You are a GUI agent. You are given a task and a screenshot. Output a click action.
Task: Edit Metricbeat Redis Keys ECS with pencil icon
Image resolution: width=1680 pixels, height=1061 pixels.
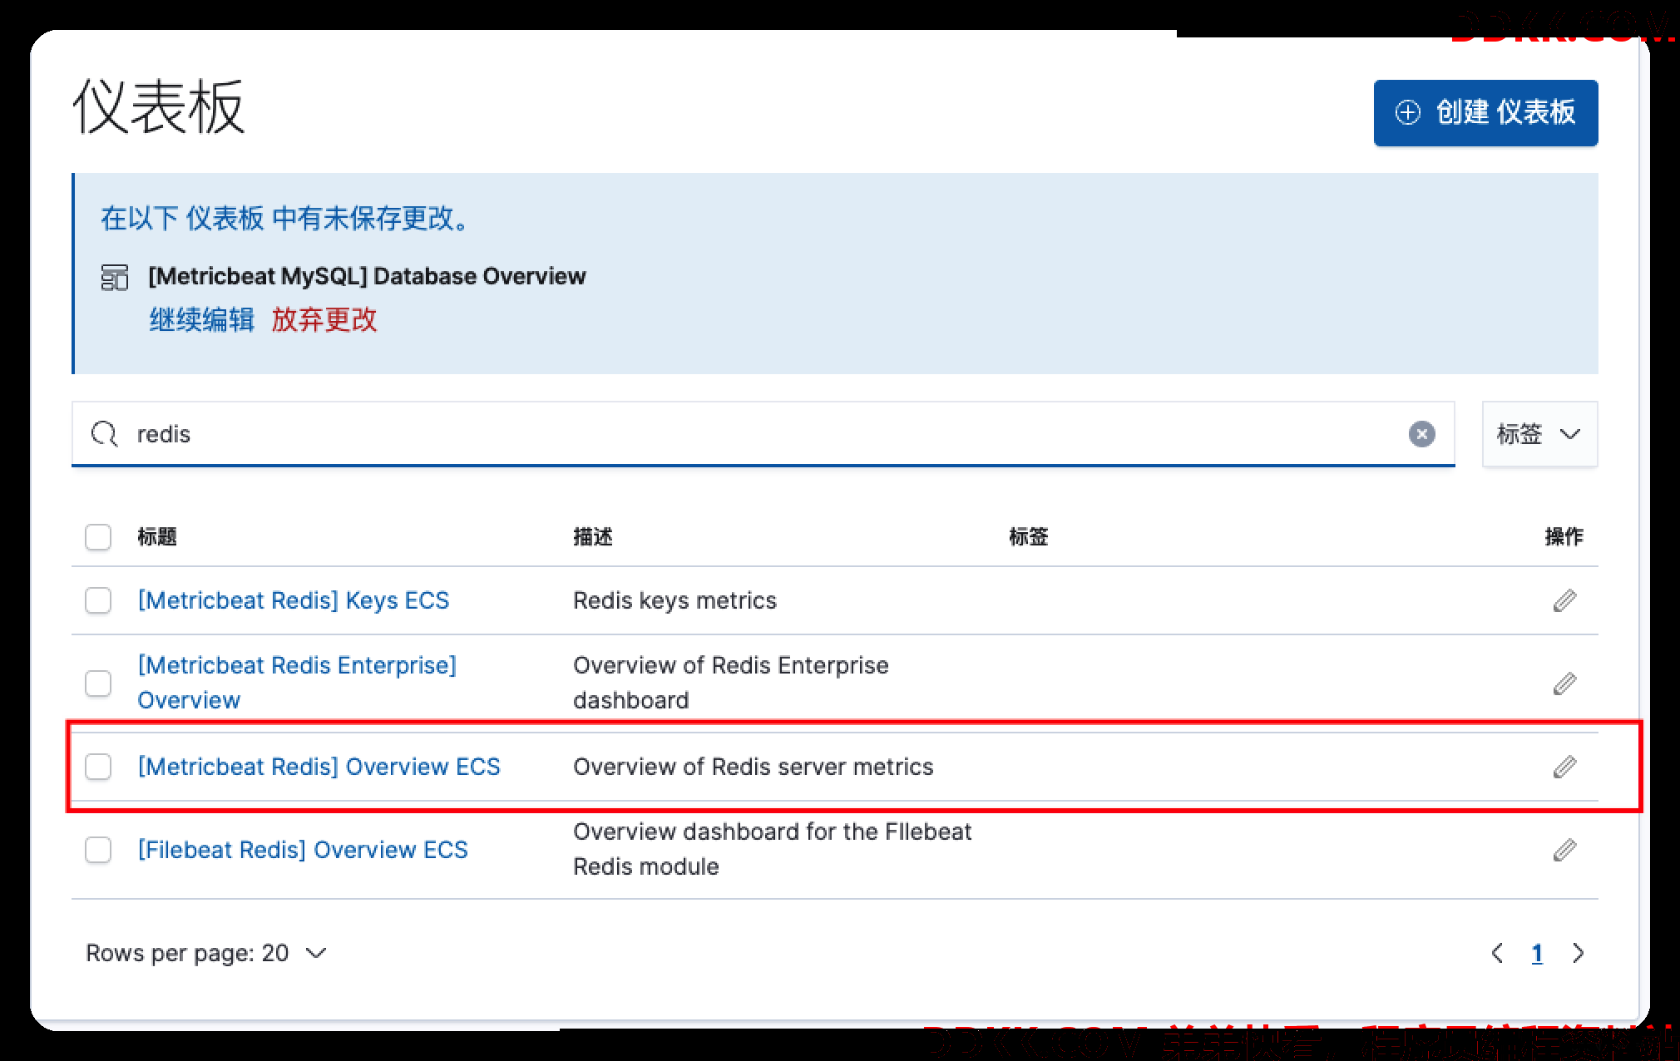1564,600
